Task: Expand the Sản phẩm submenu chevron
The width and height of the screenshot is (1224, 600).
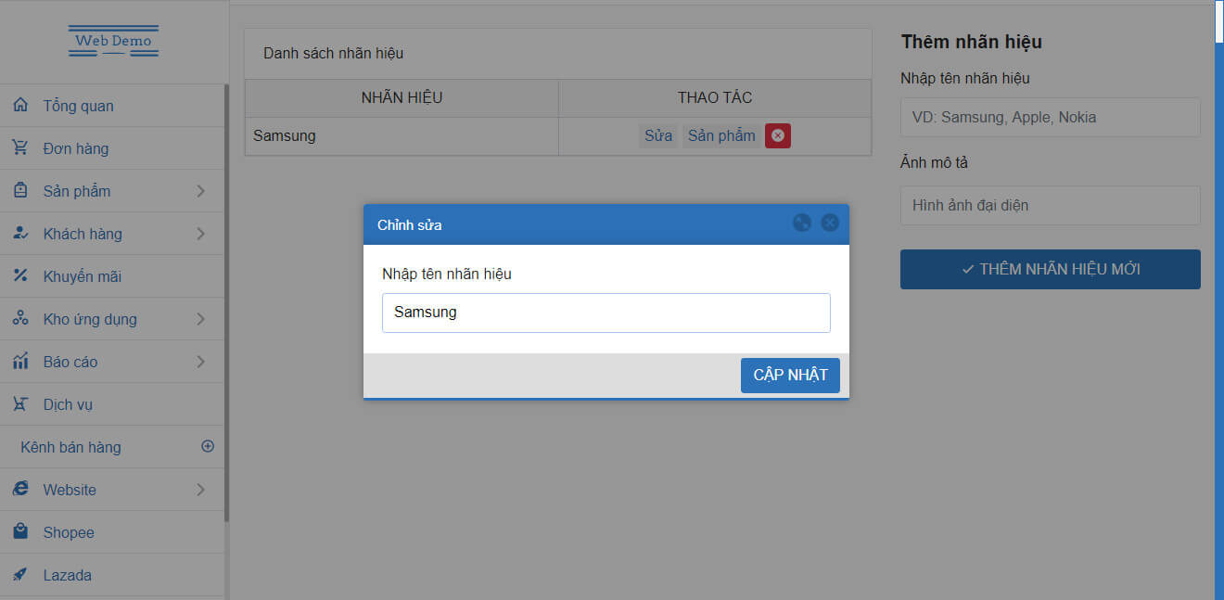Action: [201, 191]
